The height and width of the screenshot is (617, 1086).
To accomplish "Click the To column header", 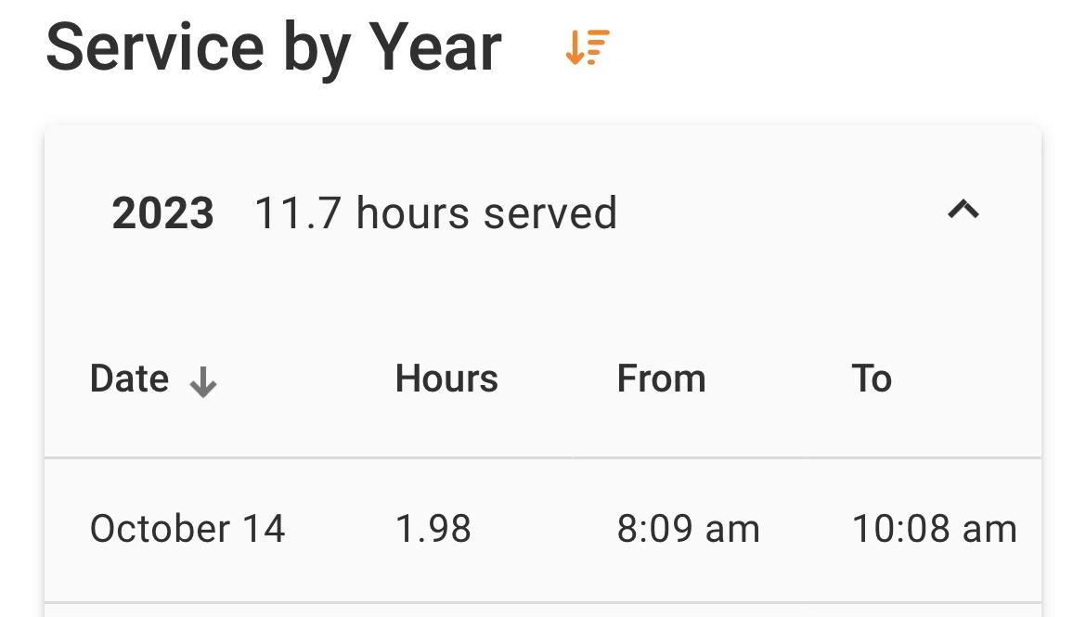I will (872, 379).
